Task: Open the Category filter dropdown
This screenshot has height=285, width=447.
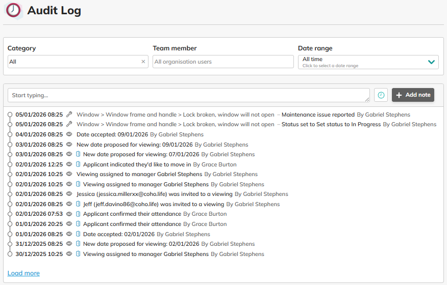Action: [x=74, y=62]
